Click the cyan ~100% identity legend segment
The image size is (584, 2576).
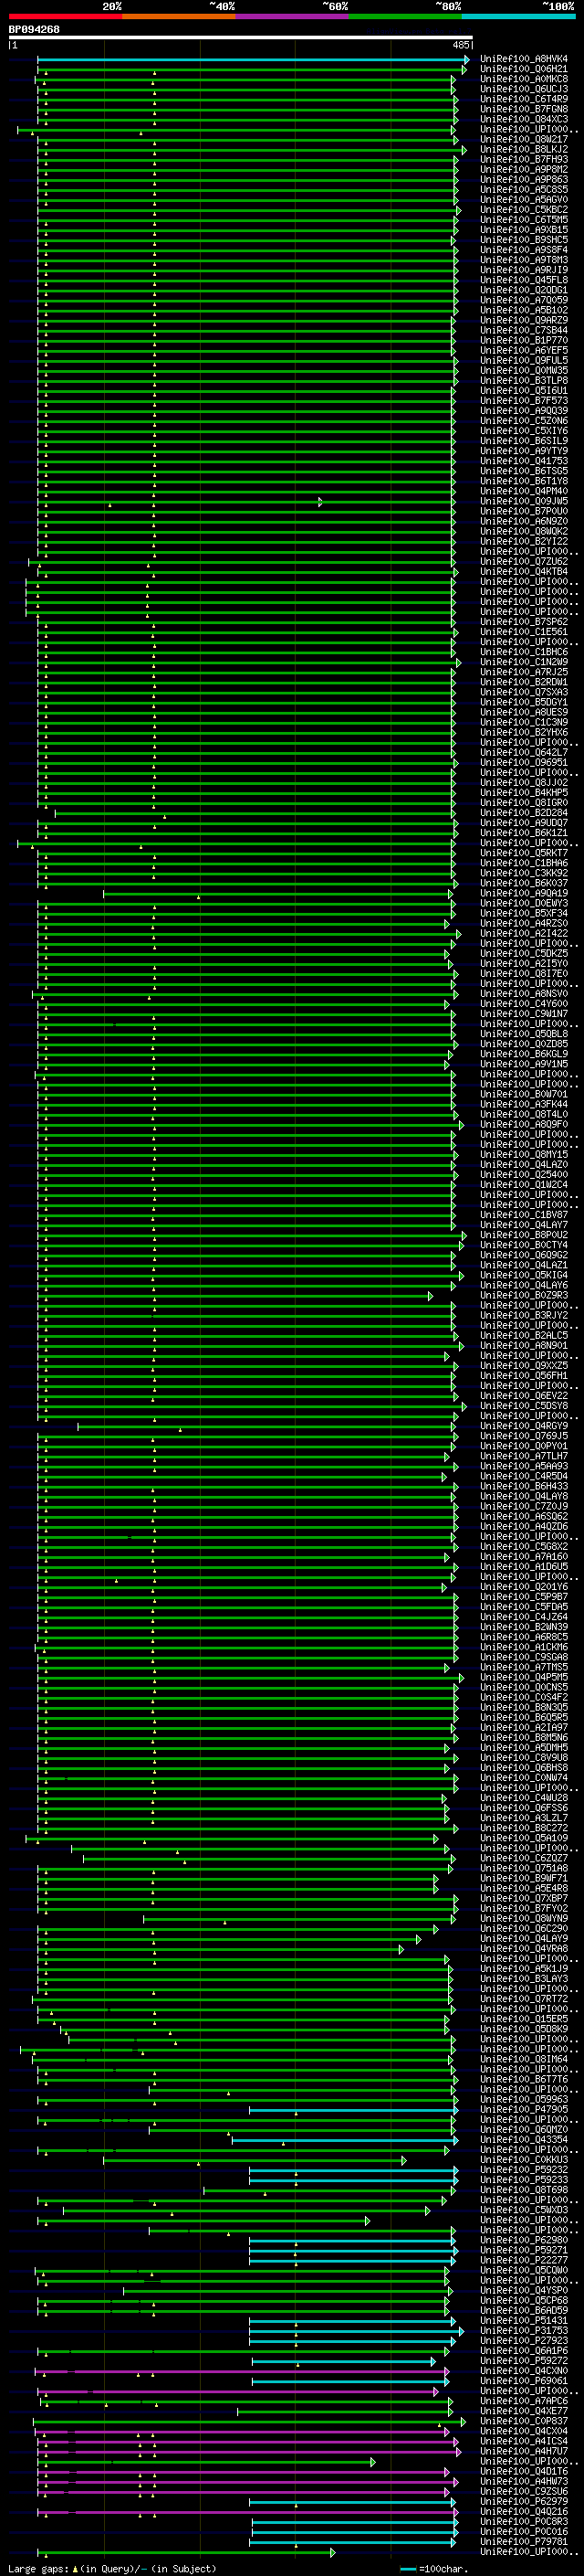tap(518, 16)
